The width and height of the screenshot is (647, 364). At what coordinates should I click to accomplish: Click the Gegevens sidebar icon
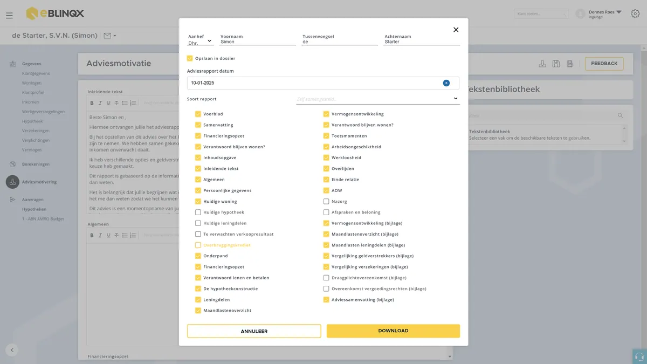(x=12, y=64)
